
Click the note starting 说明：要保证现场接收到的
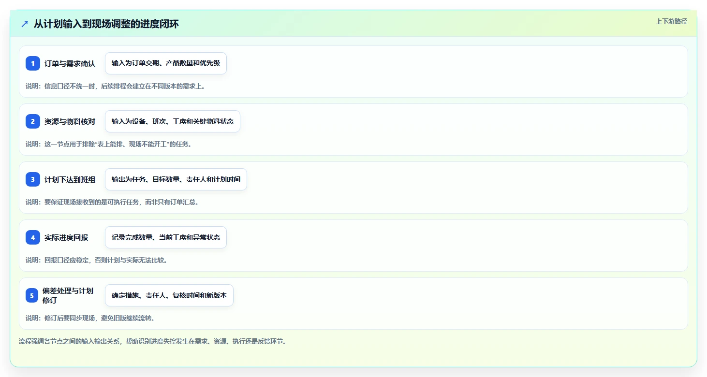112,202
